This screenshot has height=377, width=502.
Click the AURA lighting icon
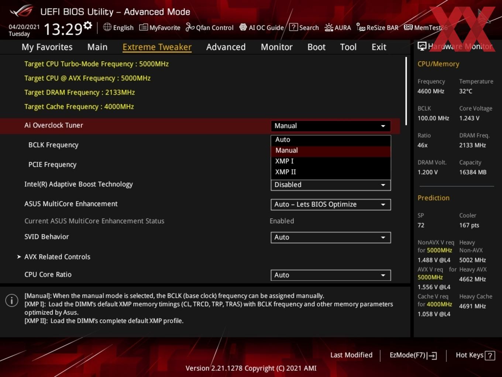coord(329,27)
